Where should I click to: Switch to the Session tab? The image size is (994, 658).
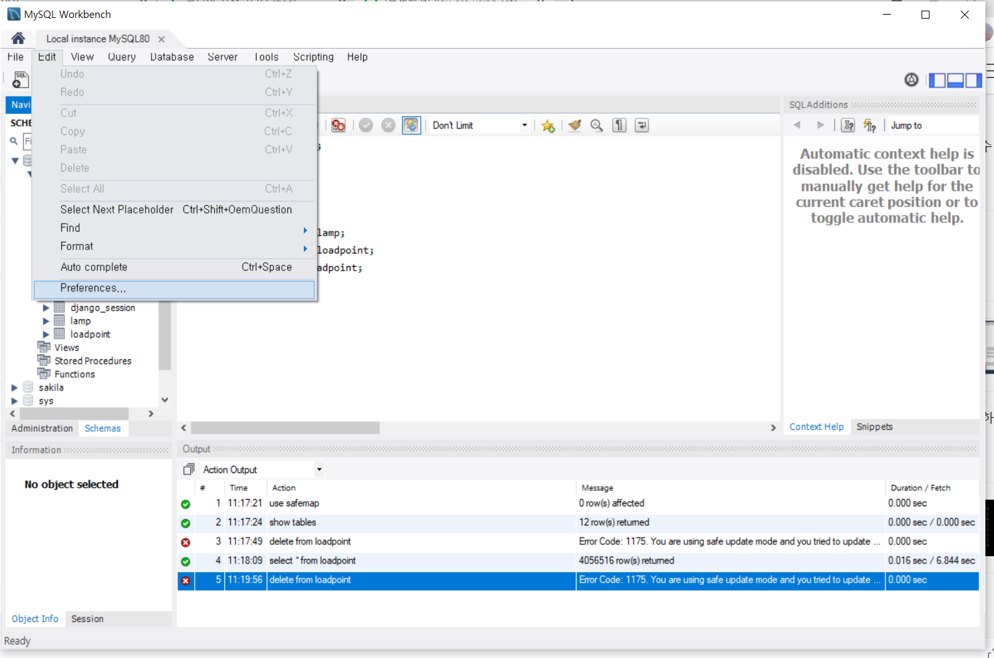[87, 619]
